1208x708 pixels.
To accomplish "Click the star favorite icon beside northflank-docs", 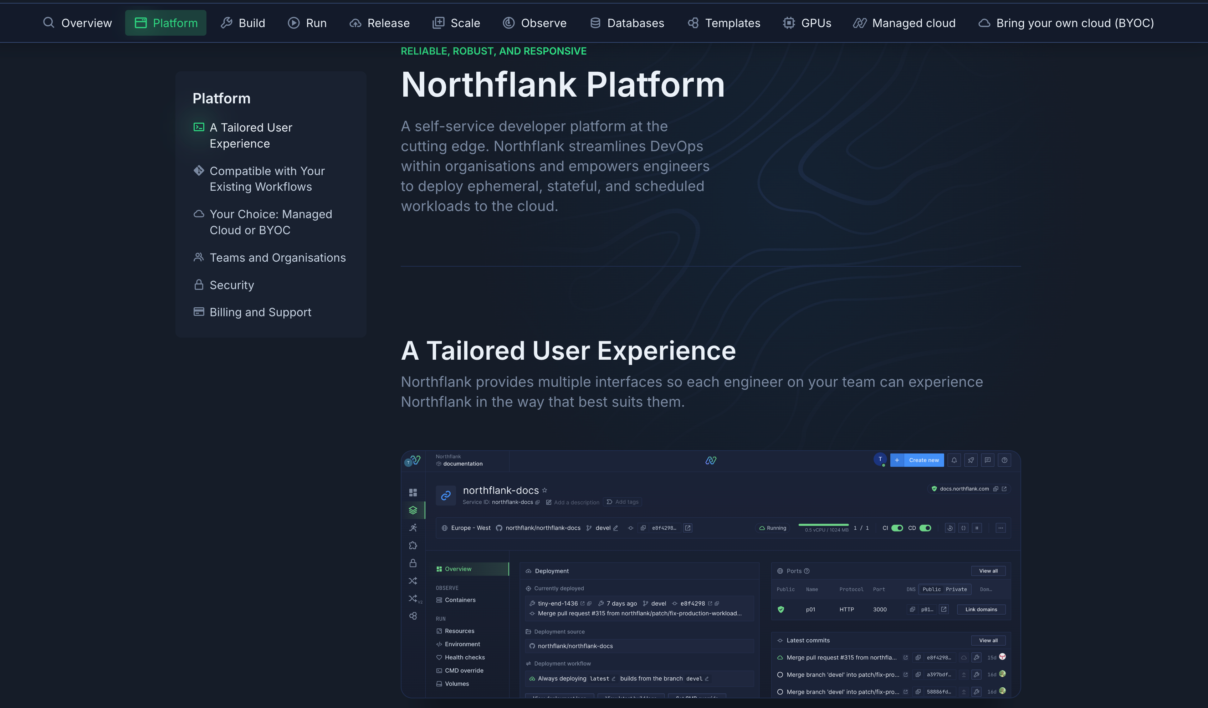I will tap(544, 491).
